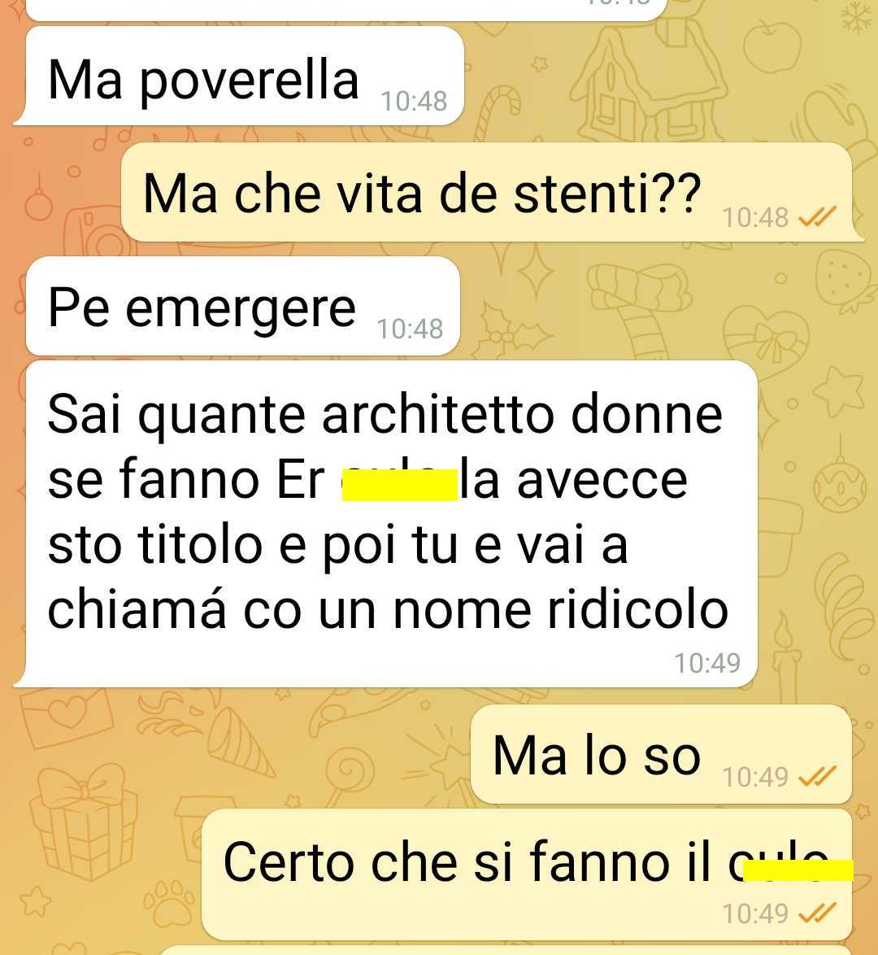This screenshot has height=955, width=878.
Task: Click the partially visible bubble at the top edge
Action: (346, 10)
